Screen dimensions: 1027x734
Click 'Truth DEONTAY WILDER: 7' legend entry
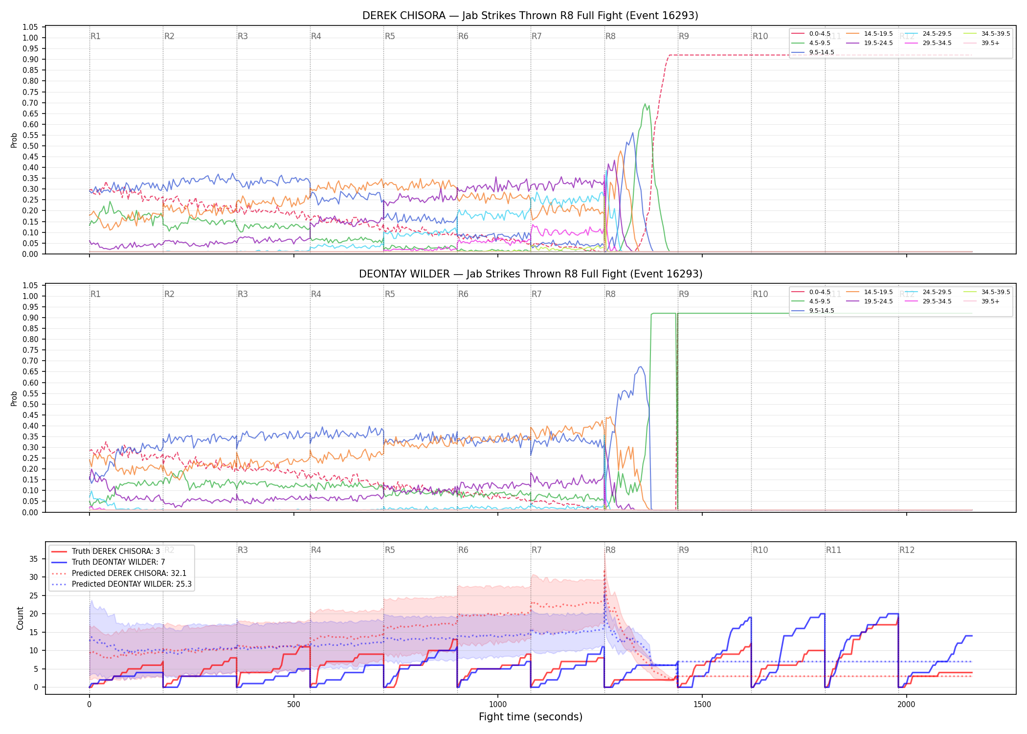point(108,562)
